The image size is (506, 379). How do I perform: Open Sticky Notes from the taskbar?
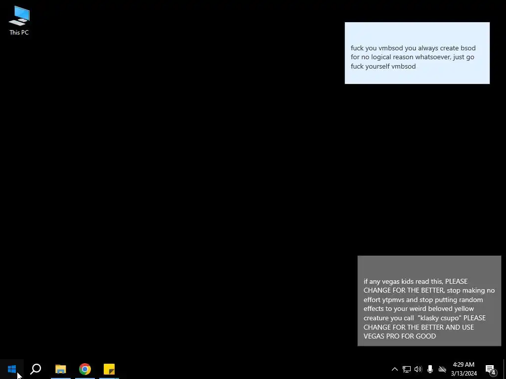(109, 369)
